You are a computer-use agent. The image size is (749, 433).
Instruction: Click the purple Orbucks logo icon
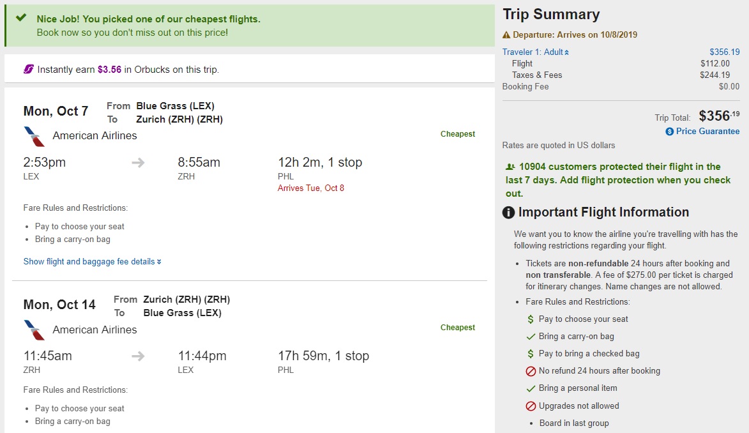29,69
